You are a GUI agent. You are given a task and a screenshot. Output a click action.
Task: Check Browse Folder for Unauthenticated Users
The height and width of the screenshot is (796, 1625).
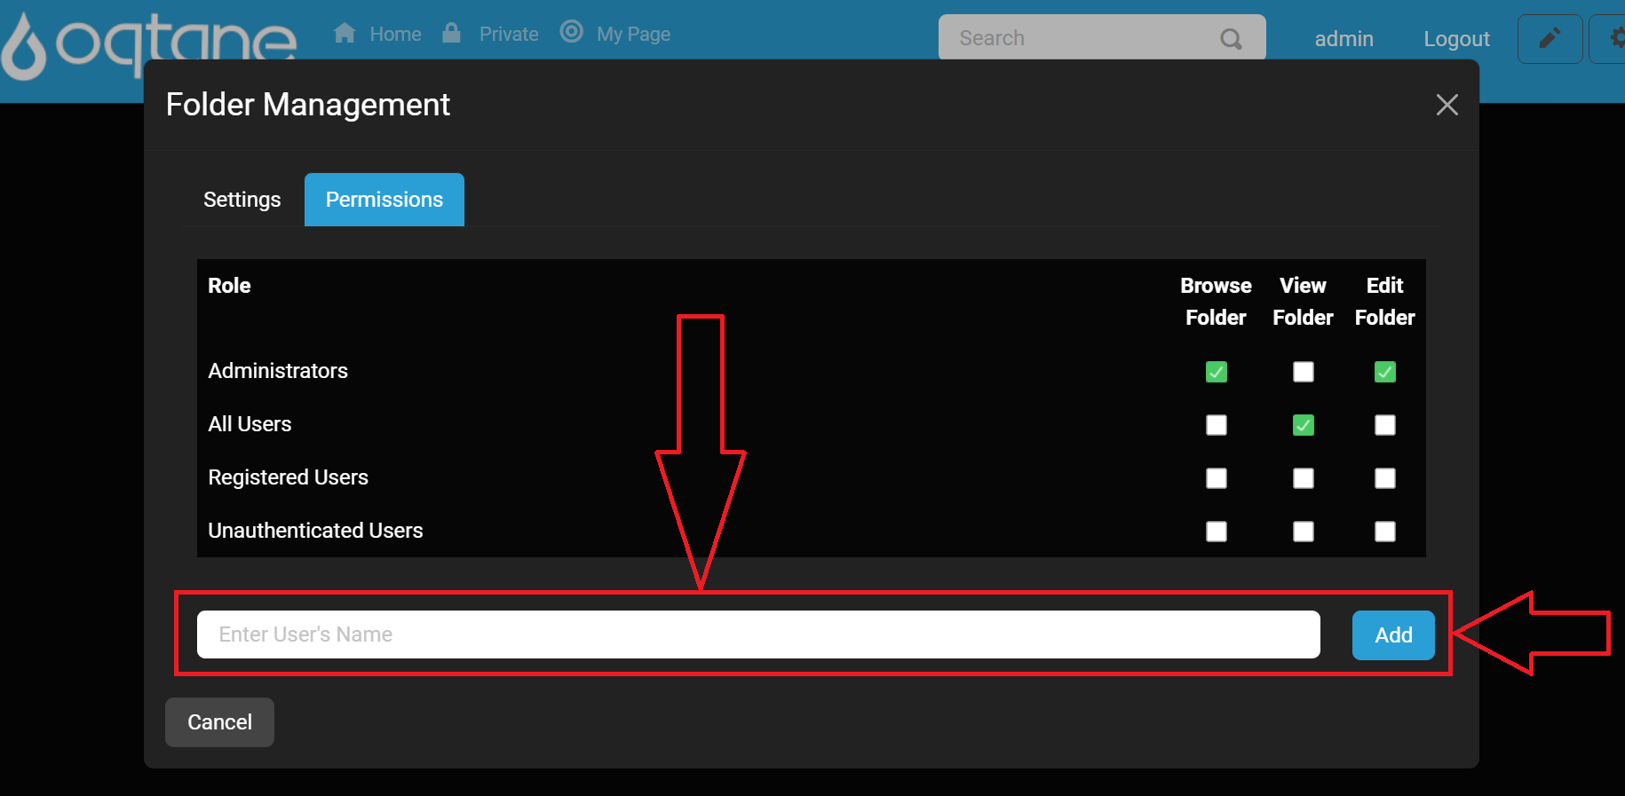1217,532
